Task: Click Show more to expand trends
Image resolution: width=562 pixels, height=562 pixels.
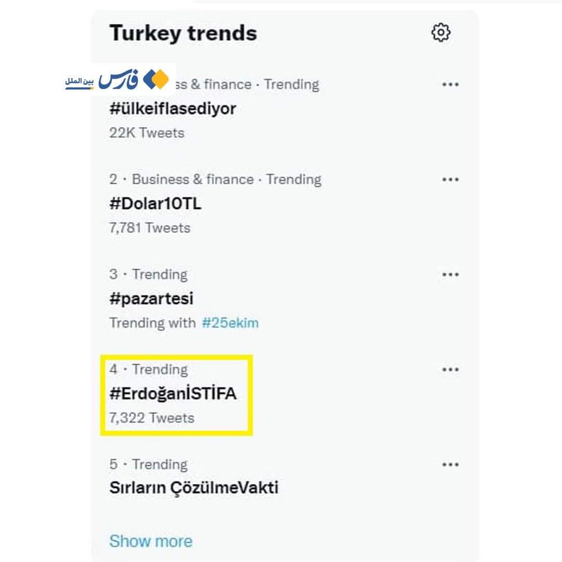Action: pyautogui.click(x=151, y=541)
